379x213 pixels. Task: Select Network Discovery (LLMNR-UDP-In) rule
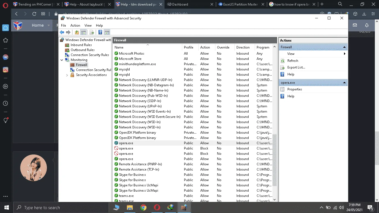(x=145, y=80)
